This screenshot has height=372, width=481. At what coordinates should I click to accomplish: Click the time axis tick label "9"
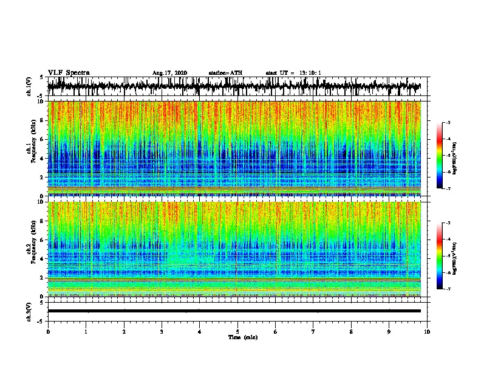389,332
